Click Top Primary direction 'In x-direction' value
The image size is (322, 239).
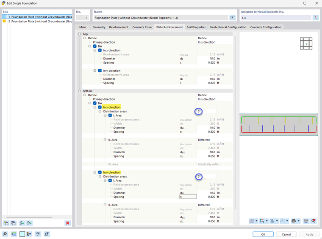pyautogui.click(x=207, y=42)
